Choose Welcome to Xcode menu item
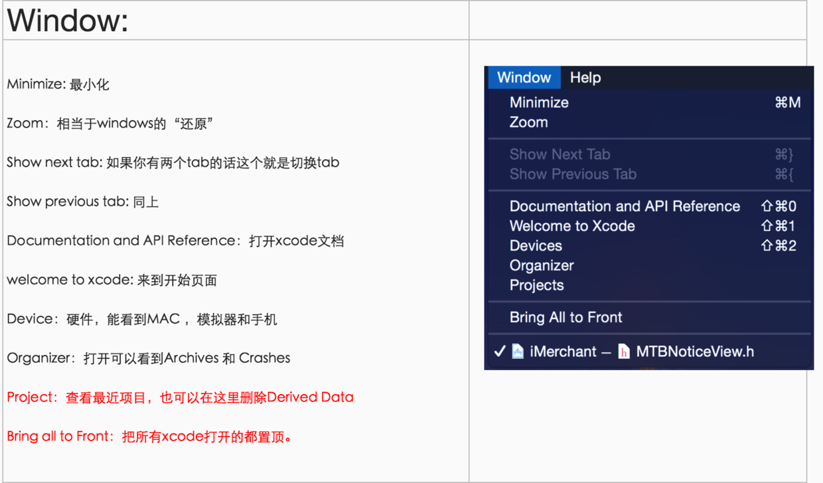 (650, 226)
